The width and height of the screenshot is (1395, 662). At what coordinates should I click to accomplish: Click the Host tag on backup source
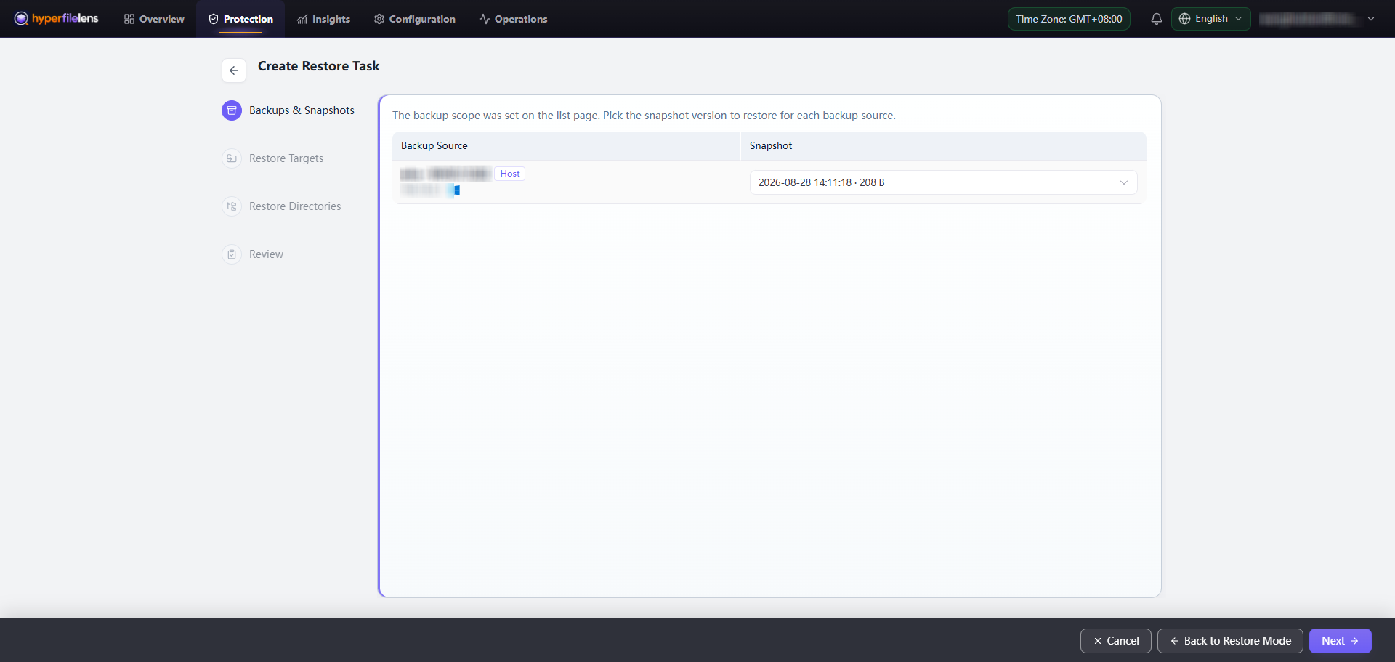[x=510, y=174]
